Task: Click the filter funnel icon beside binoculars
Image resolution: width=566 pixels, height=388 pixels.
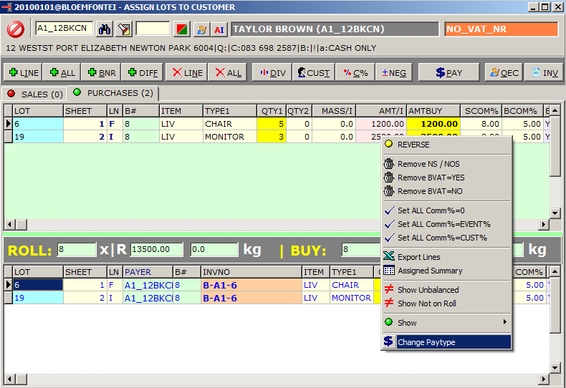Action: coord(124,29)
